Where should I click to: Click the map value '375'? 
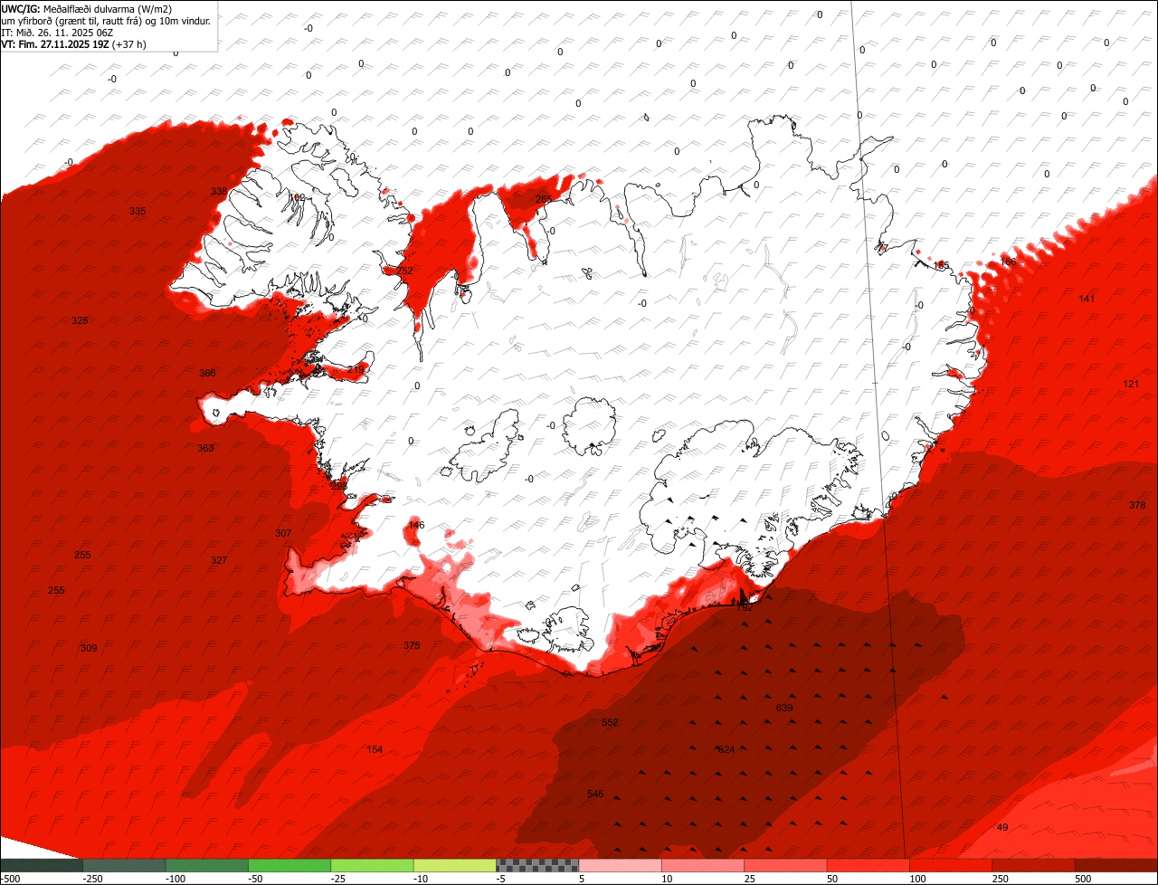[x=412, y=645]
